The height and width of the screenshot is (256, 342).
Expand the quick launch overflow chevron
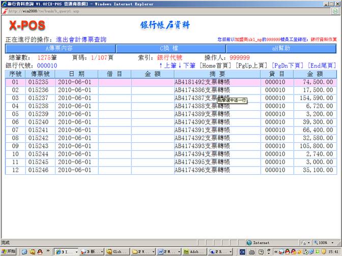[48, 251]
